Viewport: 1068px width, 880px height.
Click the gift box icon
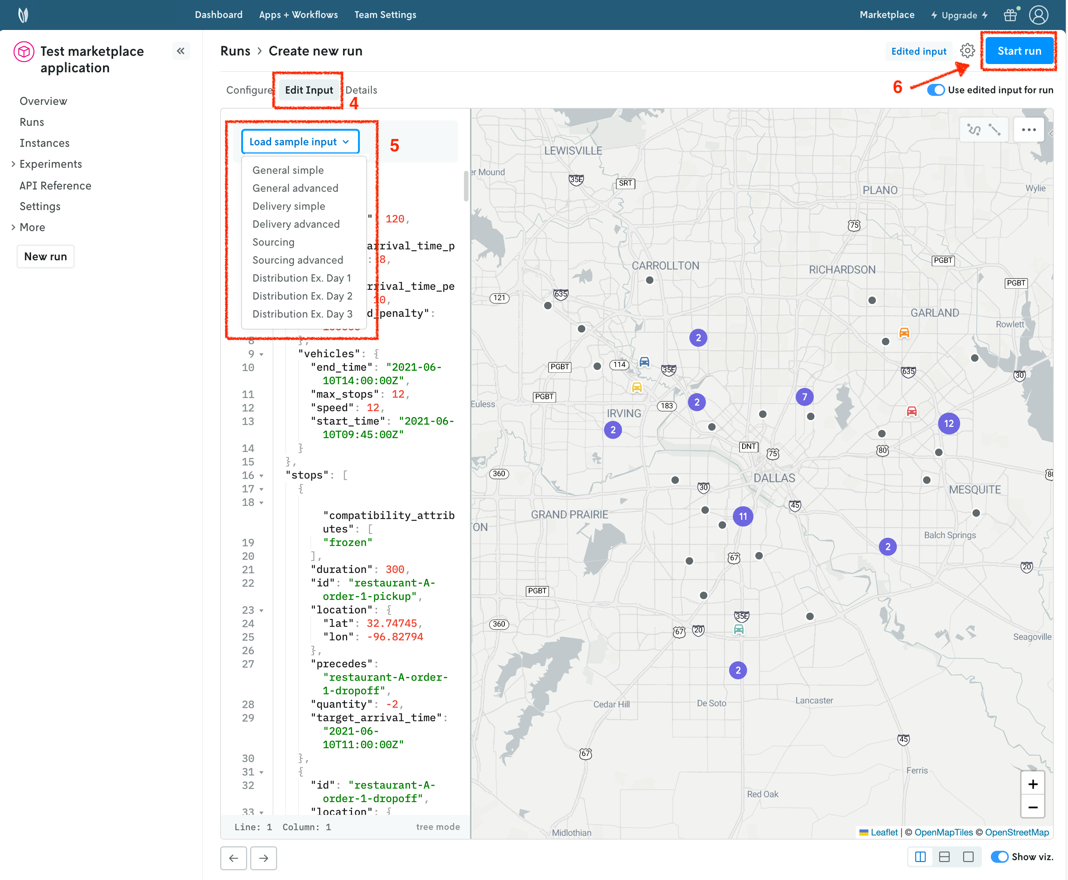click(x=1010, y=15)
